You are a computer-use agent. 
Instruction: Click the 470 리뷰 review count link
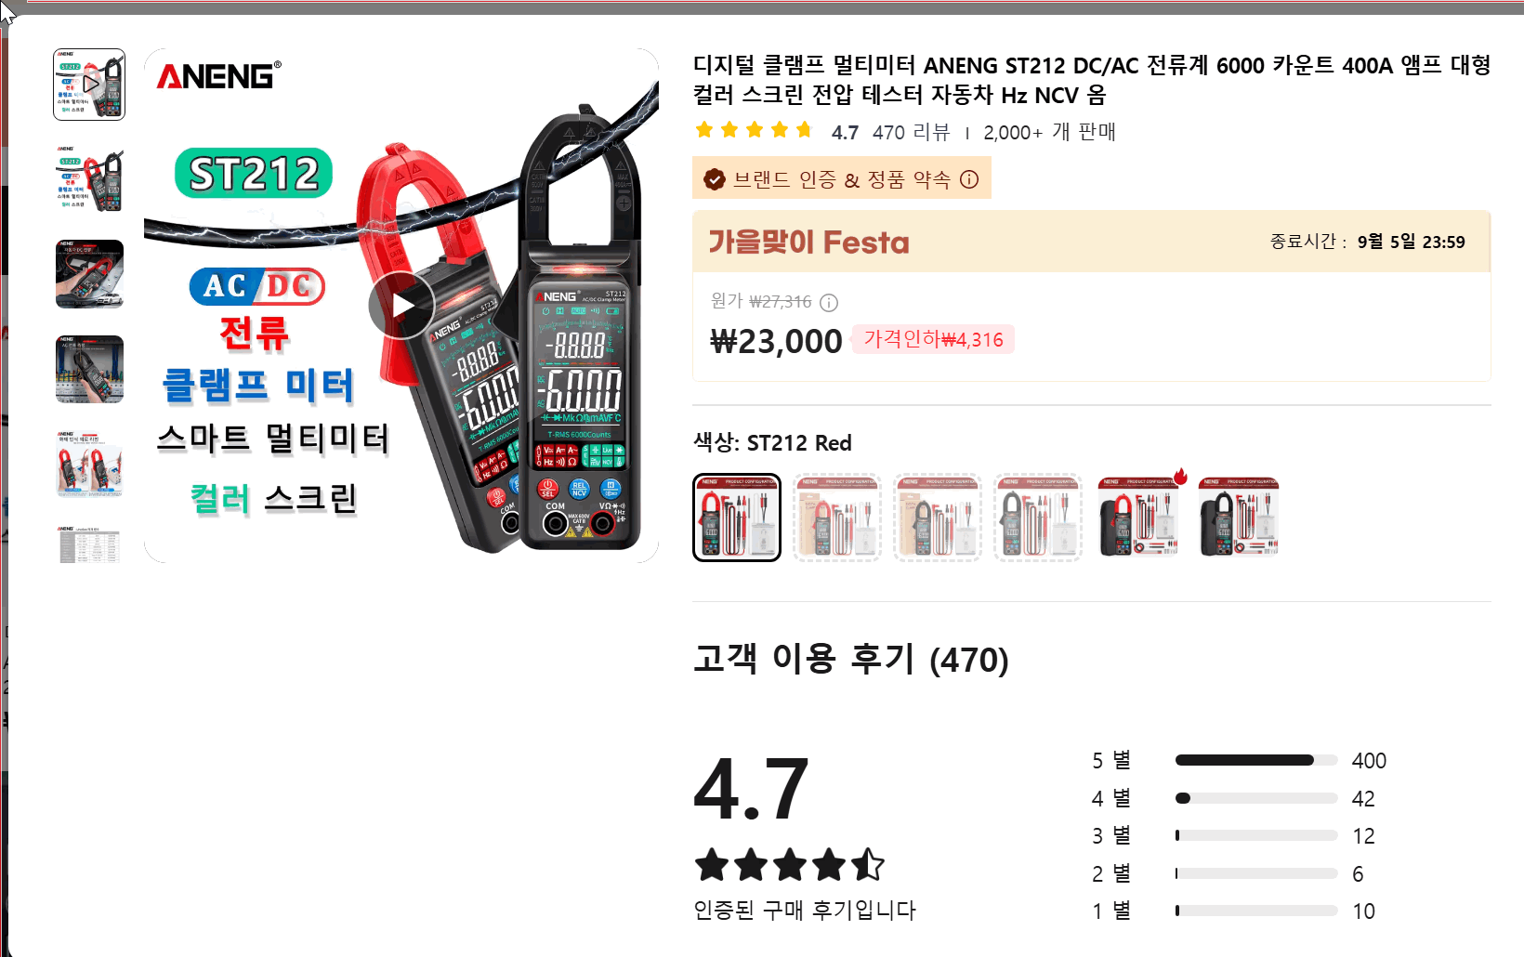pyautogui.click(x=911, y=132)
